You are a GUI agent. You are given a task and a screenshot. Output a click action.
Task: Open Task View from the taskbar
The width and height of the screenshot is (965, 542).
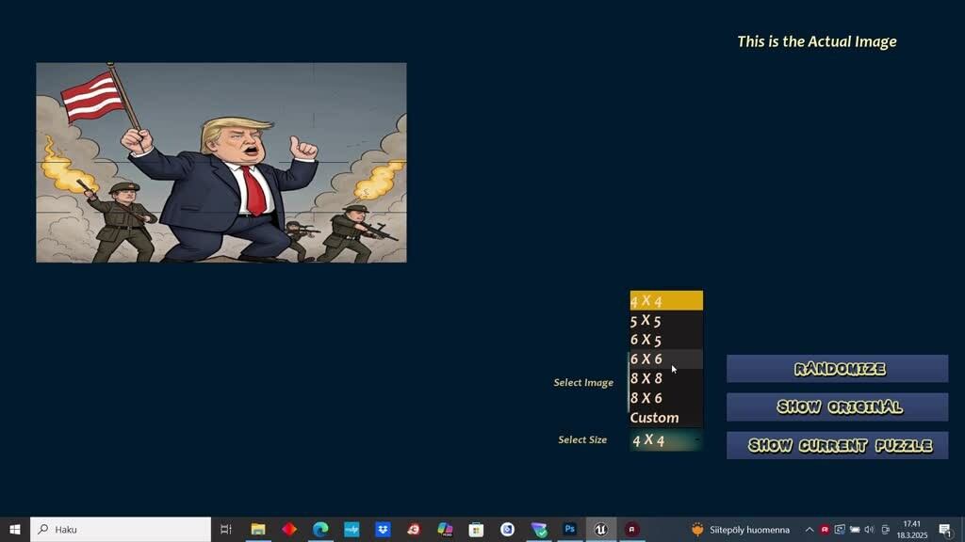226,530
